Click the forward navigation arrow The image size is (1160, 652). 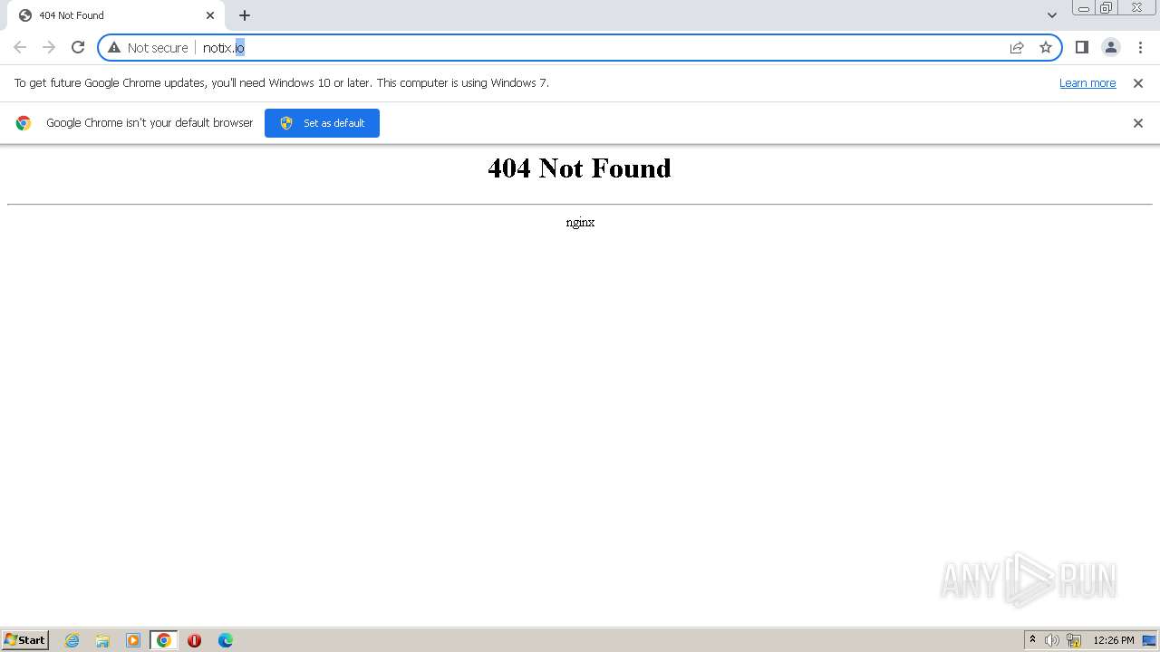coord(49,47)
